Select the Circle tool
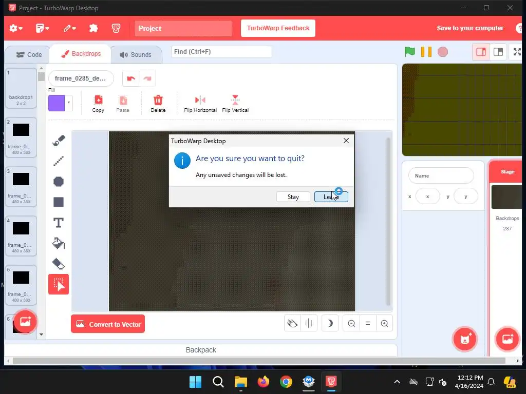This screenshot has width=526, height=394. coord(59,182)
